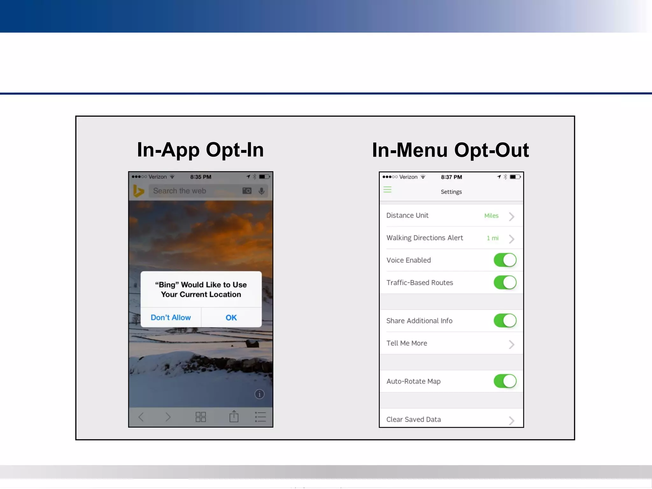Open the list menu icon in Bing toolbar
The width and height of the screenshot is (652, 489).
click(260, 417)
